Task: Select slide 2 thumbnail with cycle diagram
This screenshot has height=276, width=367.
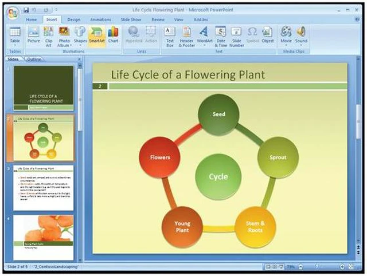Action: [44, 138]
